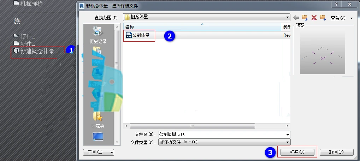Screen dimensions: 360x161
Task: Click the template preview thumbnail
Action: click(x=322, y=53)
